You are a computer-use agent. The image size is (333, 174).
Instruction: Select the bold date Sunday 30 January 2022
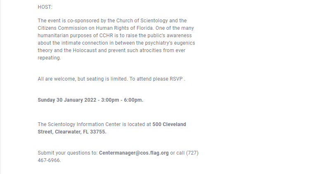67,100
